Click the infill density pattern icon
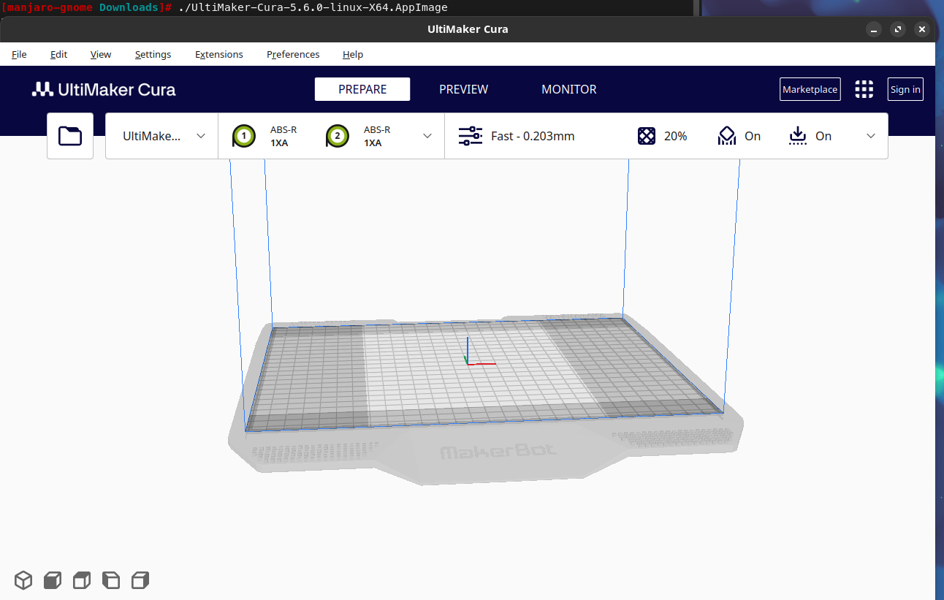The image size is (944, 600). (647, 136)
